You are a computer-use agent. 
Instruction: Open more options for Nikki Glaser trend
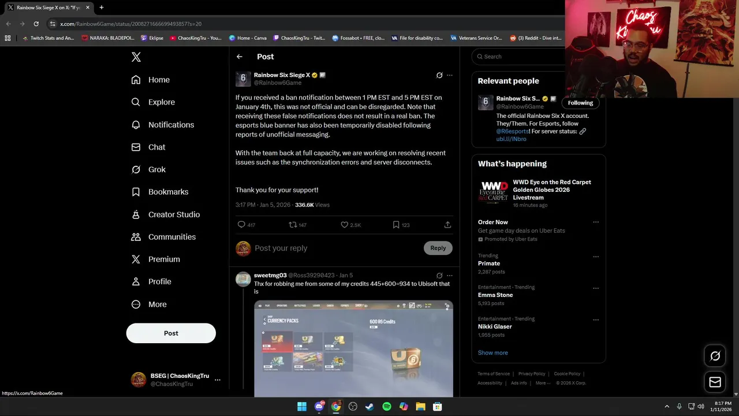[596, 320]
